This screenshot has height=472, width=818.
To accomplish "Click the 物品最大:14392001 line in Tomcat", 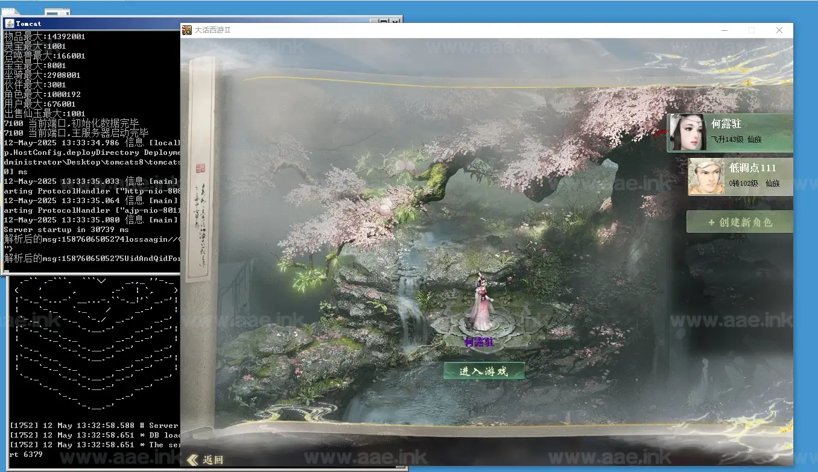I will [45, 36].
